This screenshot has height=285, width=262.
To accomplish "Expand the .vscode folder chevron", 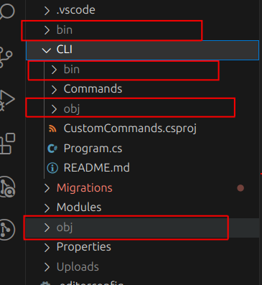I will coord(47,11).
